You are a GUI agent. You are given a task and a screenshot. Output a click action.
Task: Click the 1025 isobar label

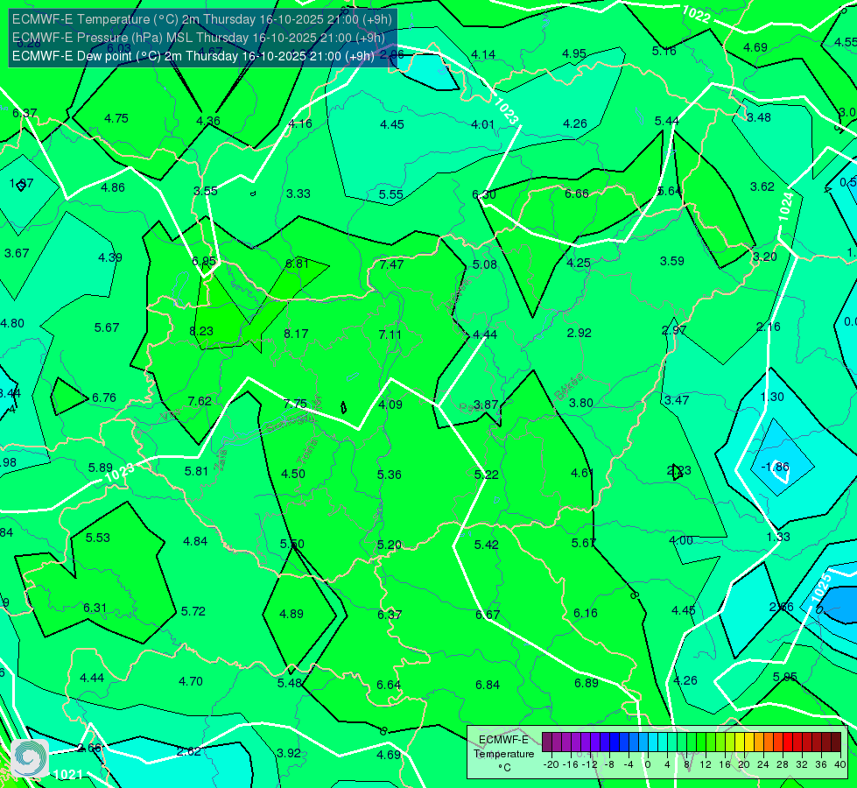click(x=821, y=587)
